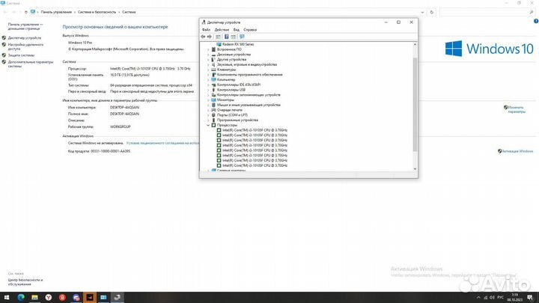Click Изменить параметры link in System window
The image size is (539, 303).
pyautogui.click(x=517, y=109)
